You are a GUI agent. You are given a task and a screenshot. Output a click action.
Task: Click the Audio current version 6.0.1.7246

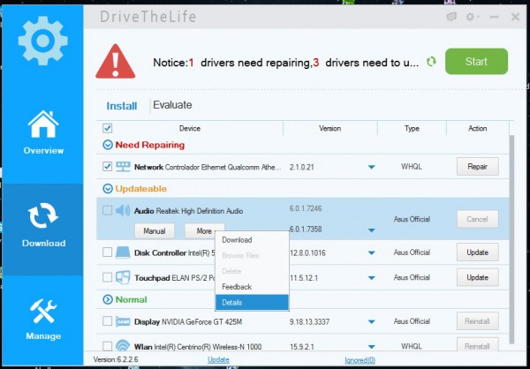click(x=306, y=208)
